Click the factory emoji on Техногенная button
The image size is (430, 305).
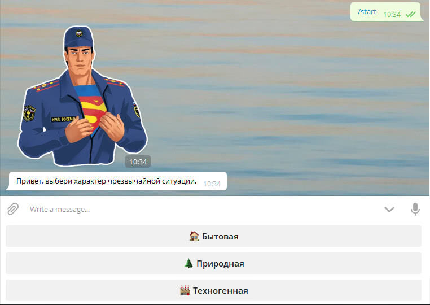click(x=185, y=290)
